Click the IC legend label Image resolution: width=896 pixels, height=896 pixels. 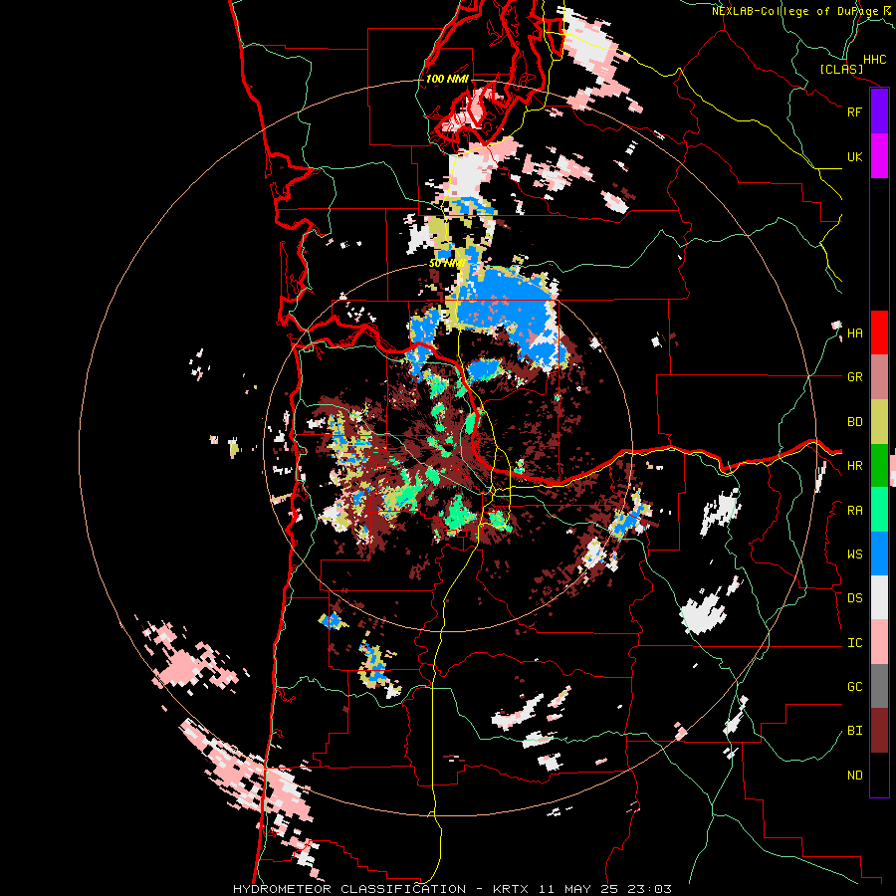854,643
